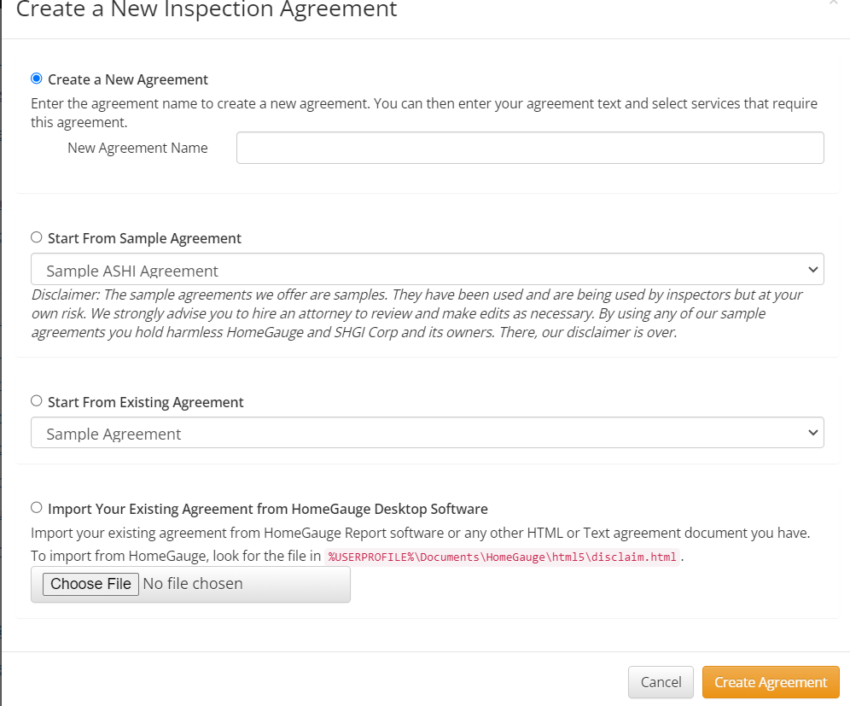Click the 'Start From Sample Agreement' label text
The width and height of the screenshot is (850, 706).
coord(144,238)
